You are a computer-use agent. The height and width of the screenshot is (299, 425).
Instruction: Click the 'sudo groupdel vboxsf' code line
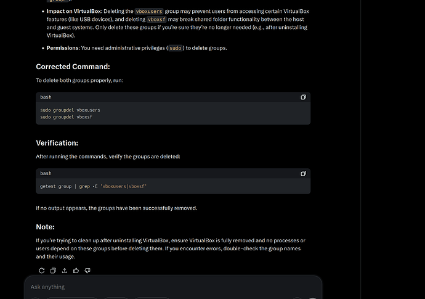65,116
